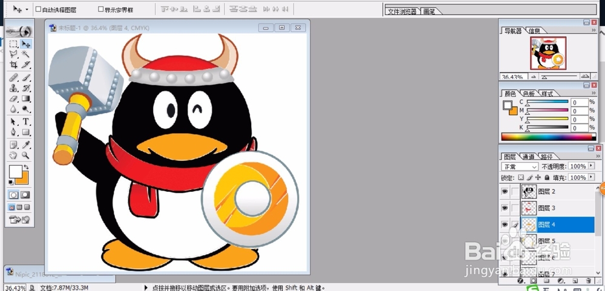This screenshot has height=291, width=605.
Task: Click the new layer icon
Action: pos(575,281)
